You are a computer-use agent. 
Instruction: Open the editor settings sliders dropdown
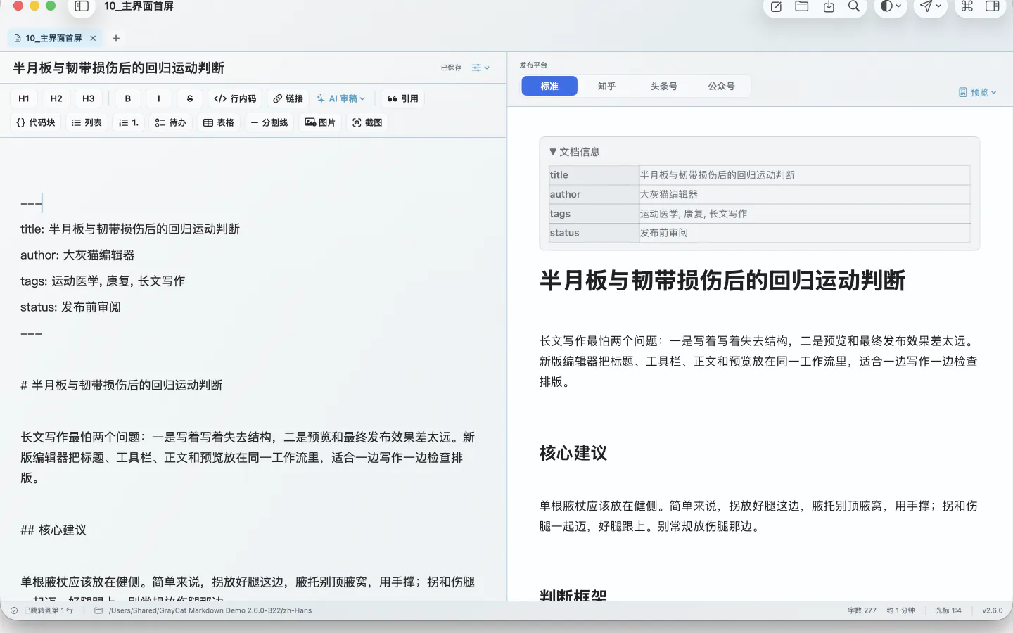coord(480,68)
